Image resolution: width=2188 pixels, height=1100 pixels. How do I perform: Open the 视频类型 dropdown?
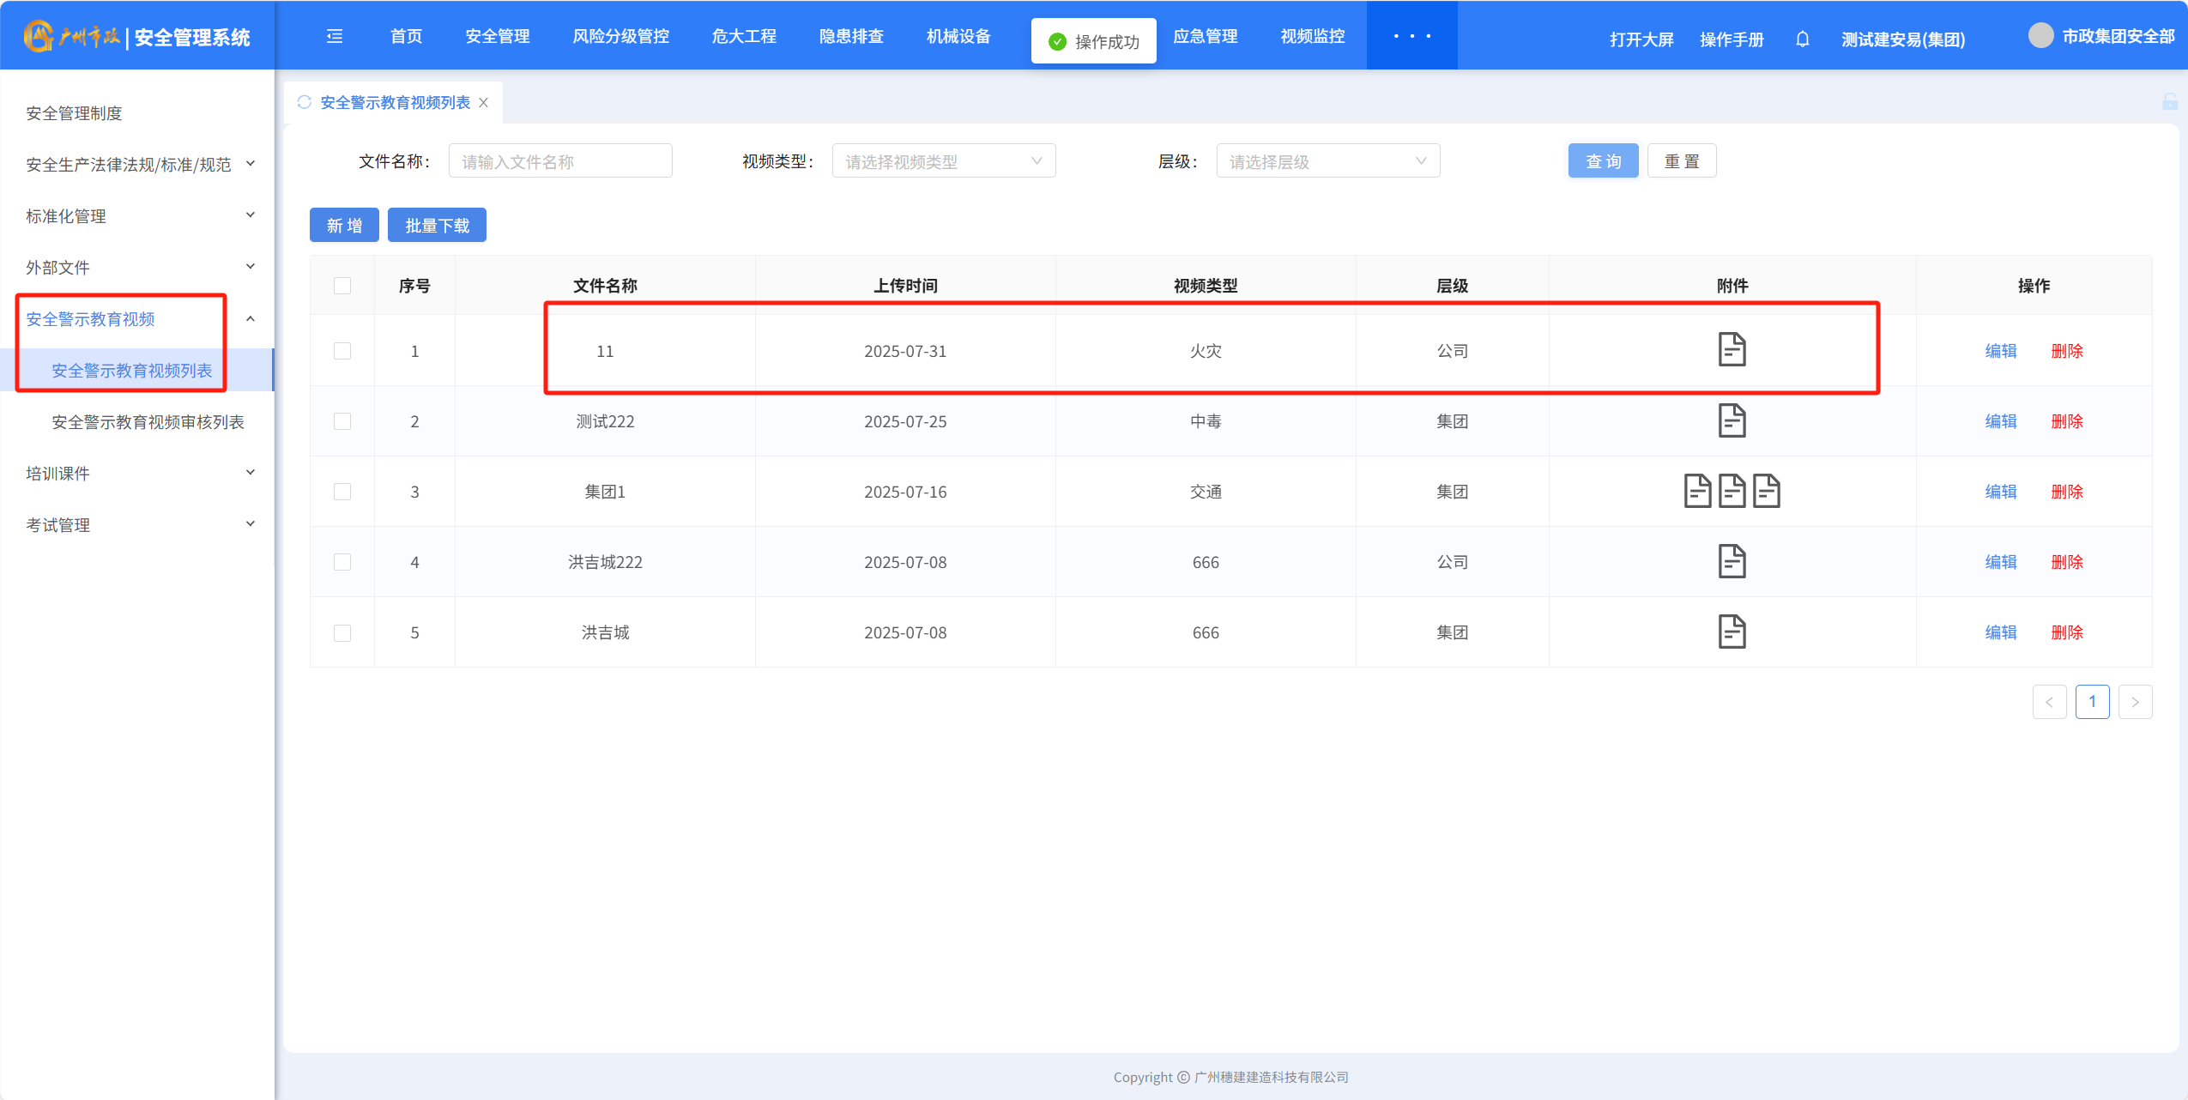[943, 161]
